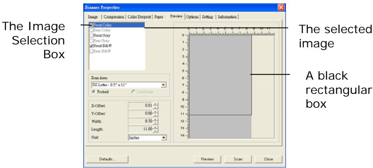Increase the Length value with up arrow

(155, 128)
